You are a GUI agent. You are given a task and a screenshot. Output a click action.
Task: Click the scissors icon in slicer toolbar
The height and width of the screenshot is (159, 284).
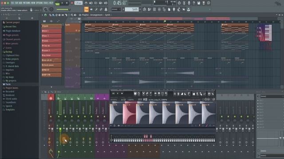[x=143, y=94]
